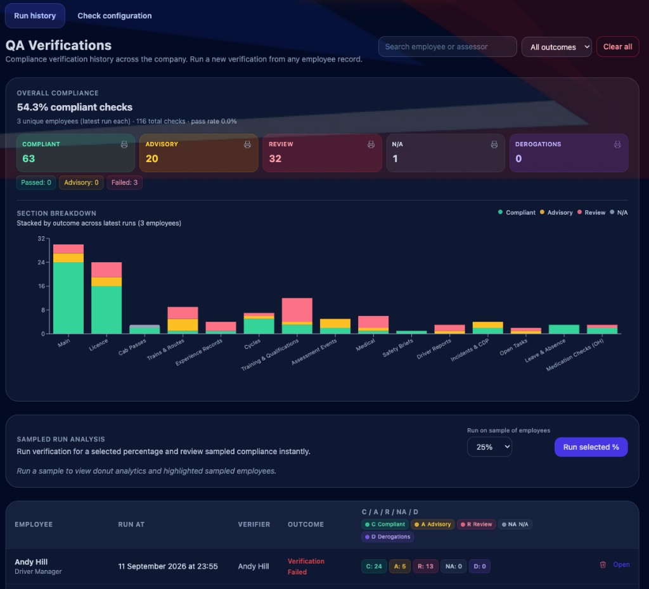Click the C Compliant legend badge
The width and height of the screenshot is (649, 589).
pos(385,524)
